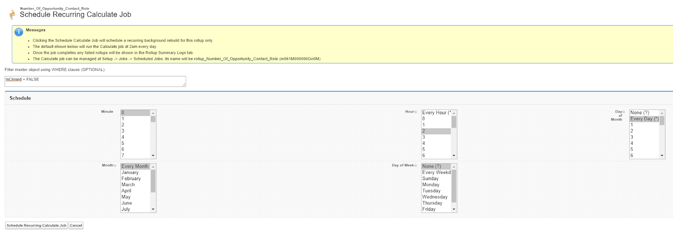Select hour 4 in Hour list
This screenshot has height=241, width=673.
436,143
